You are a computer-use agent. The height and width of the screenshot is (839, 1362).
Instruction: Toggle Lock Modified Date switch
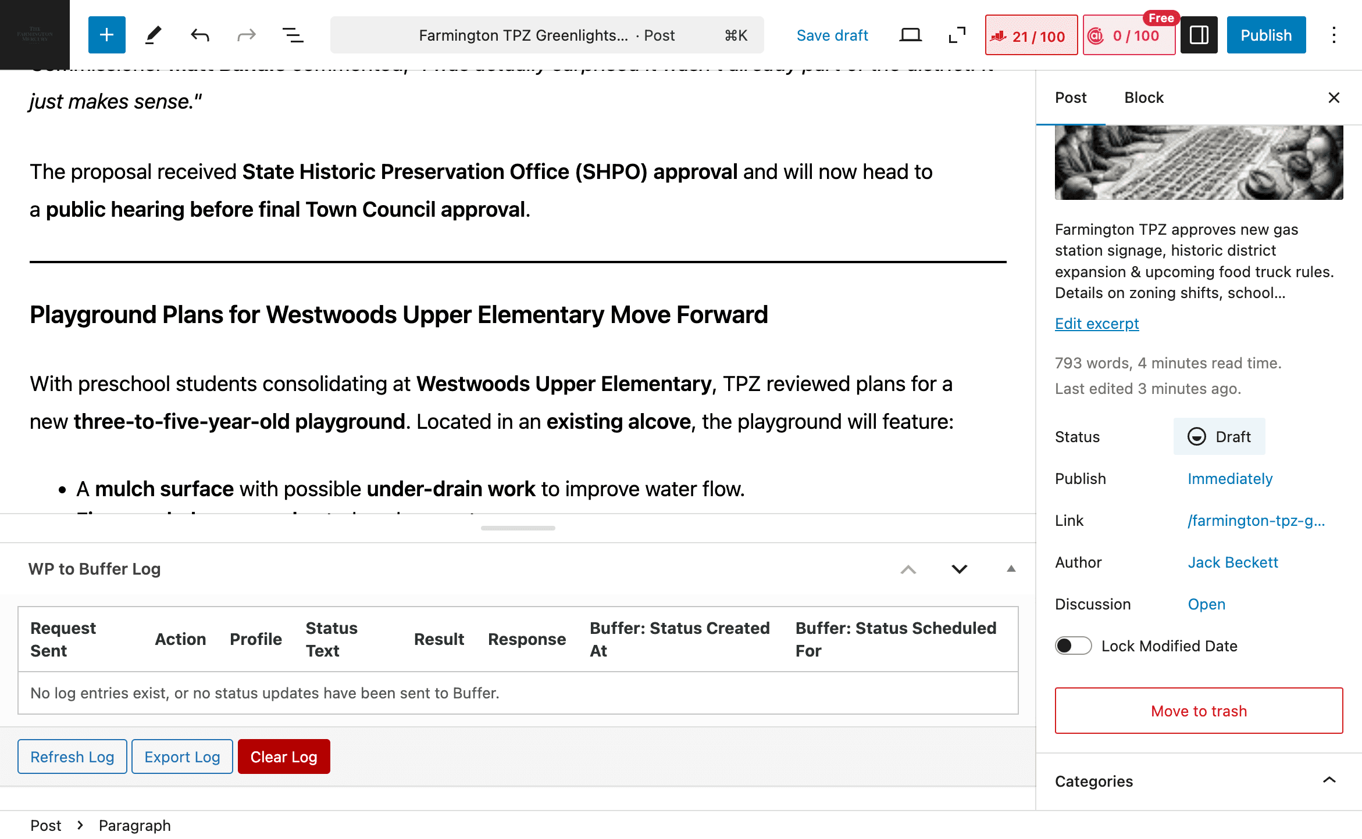(x=1073, y=646)
